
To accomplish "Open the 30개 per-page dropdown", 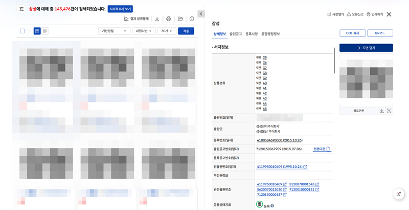I will point(167,31).
